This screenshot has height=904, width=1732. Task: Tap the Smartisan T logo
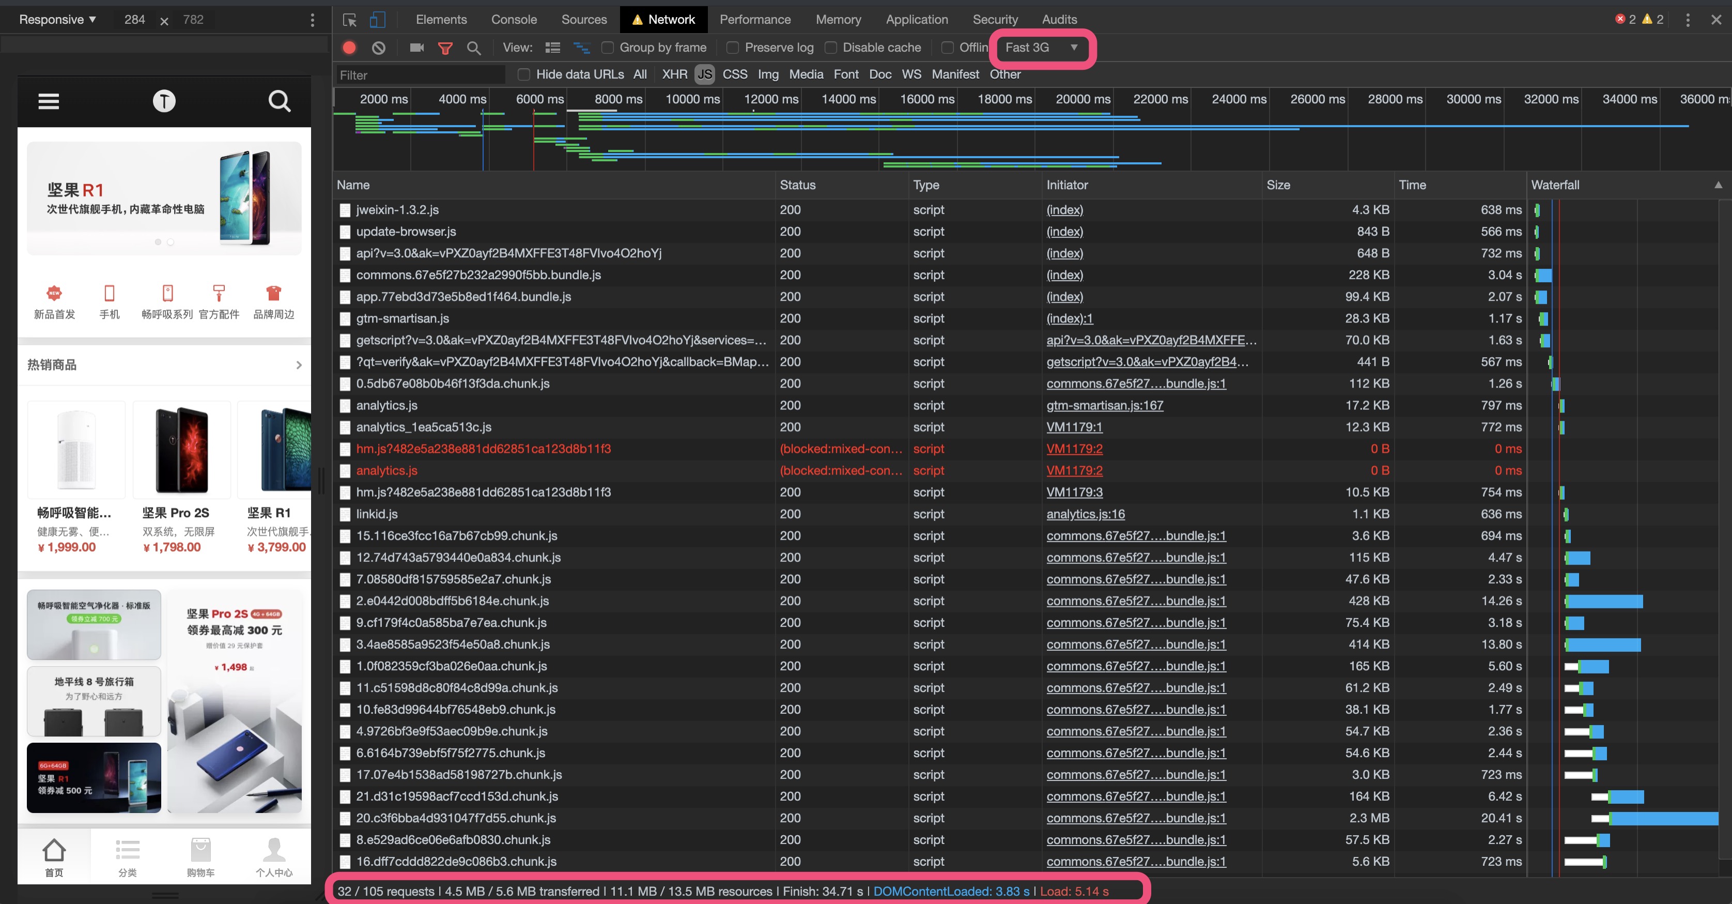tap(164, 101)
